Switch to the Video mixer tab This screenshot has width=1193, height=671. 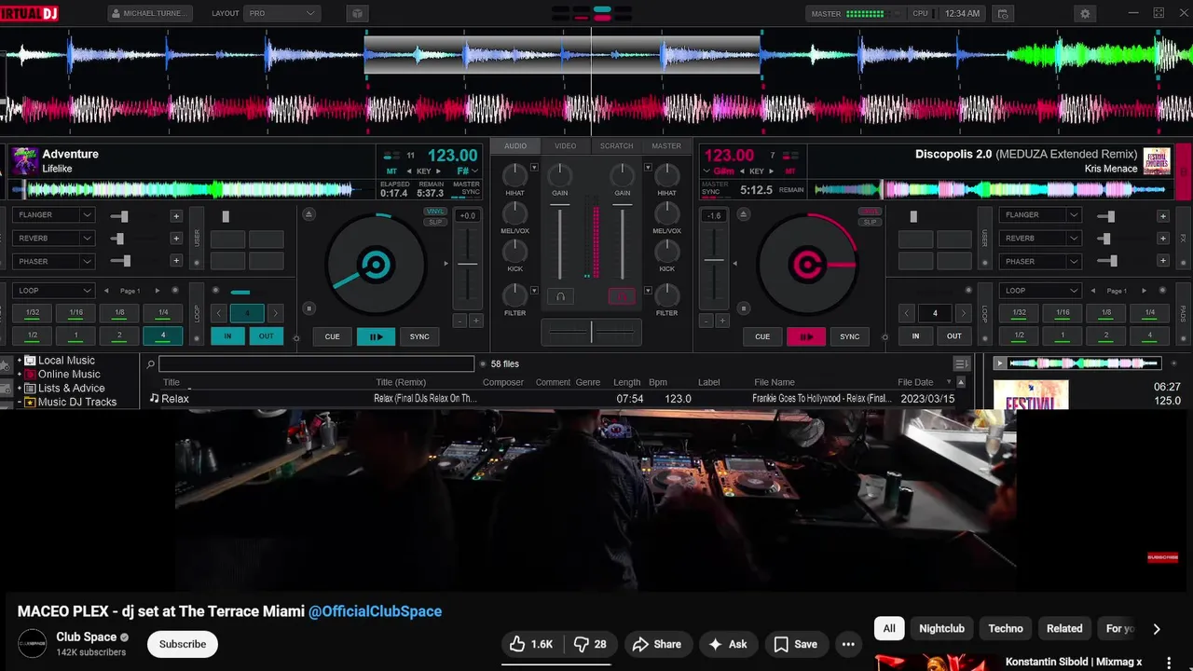point(566,146)
